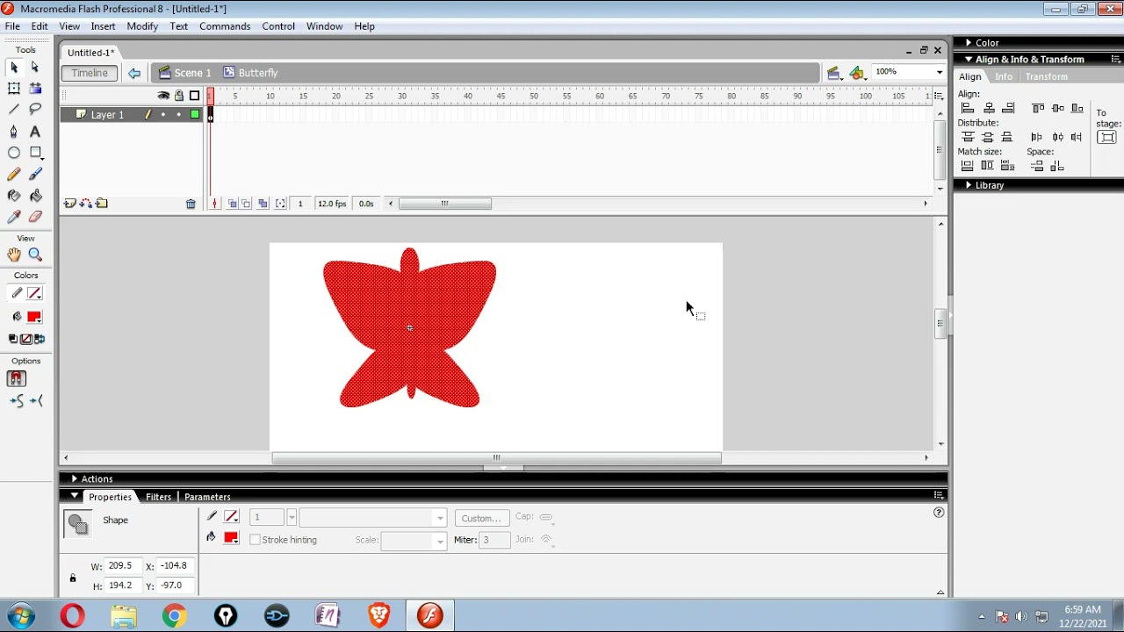Select the Zoom magnifier tool

(x=35, y=255)
